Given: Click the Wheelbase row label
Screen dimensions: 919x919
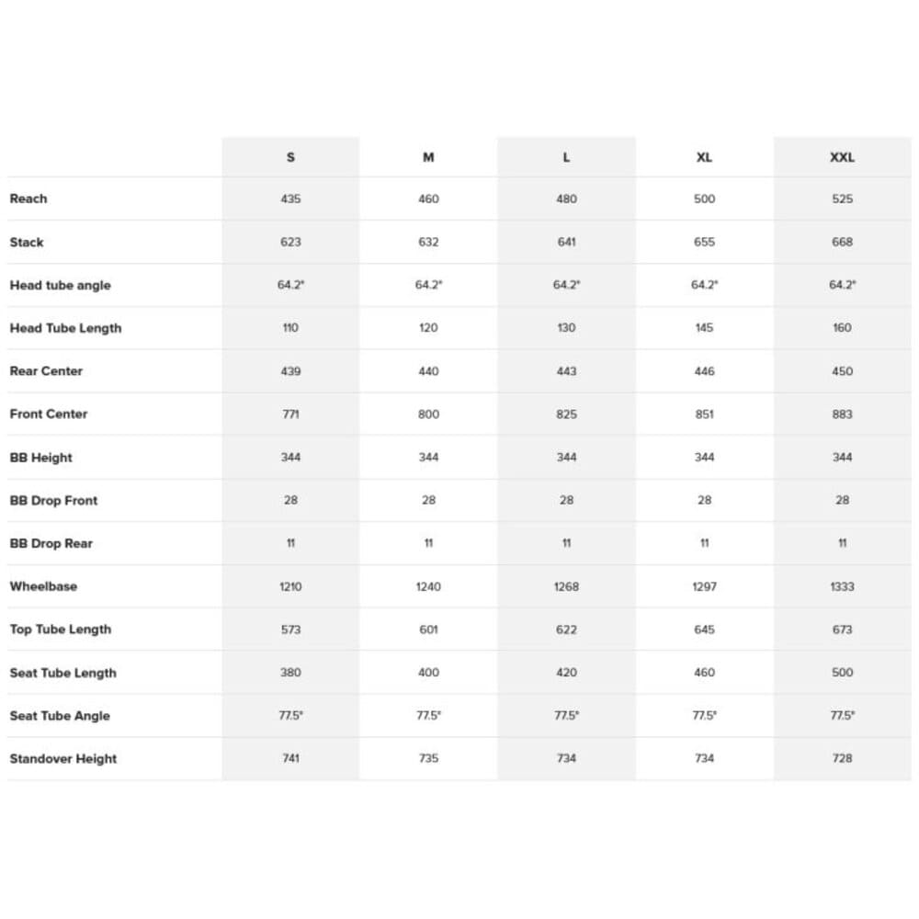Looking at the screenshot, I should (x=43, y=586).
